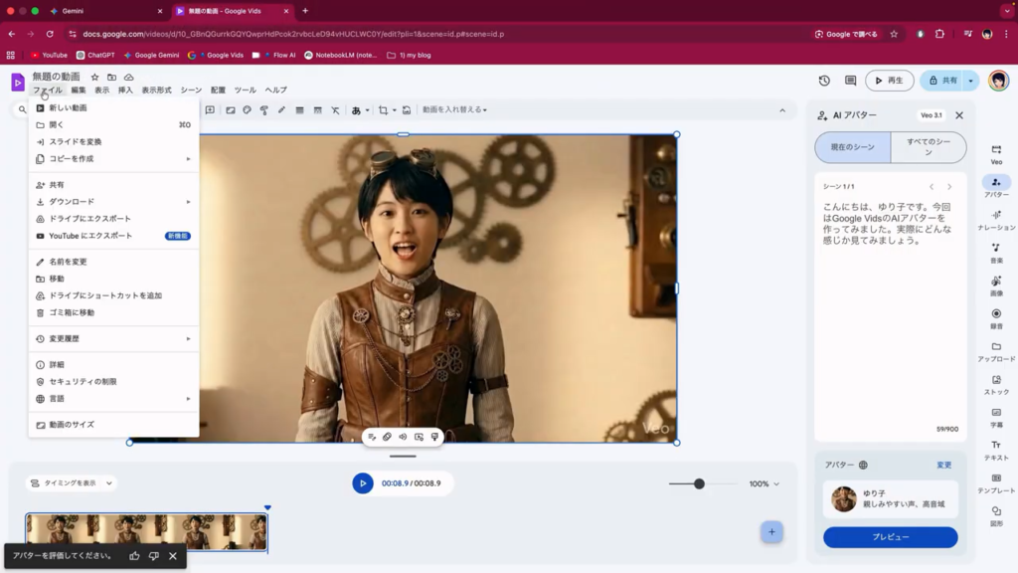1018x573 pixels.
Task: Choose YouTube にエクスポート from File menu
Action: pos(90,236)
